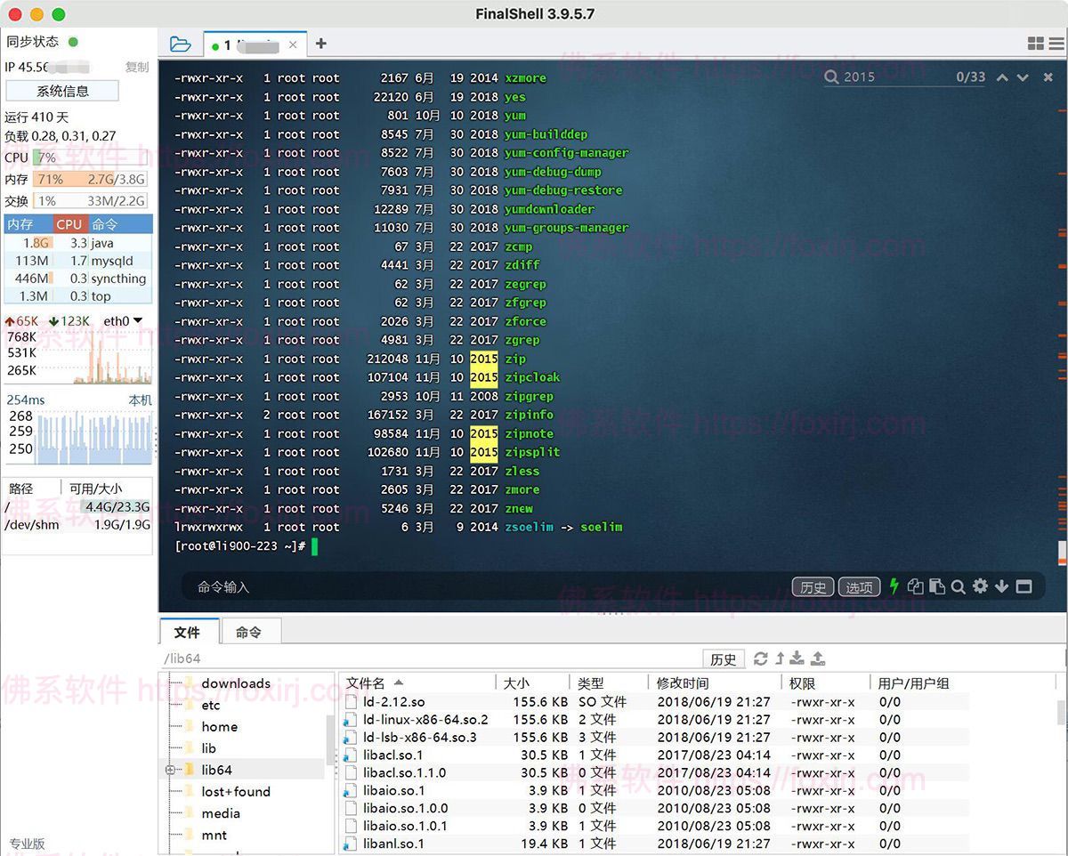Go to parent directory with up-arrow icon

tap(781, 658)
